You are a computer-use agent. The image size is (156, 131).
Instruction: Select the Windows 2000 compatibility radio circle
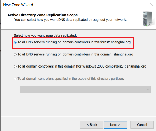click(x=15, y=67)
